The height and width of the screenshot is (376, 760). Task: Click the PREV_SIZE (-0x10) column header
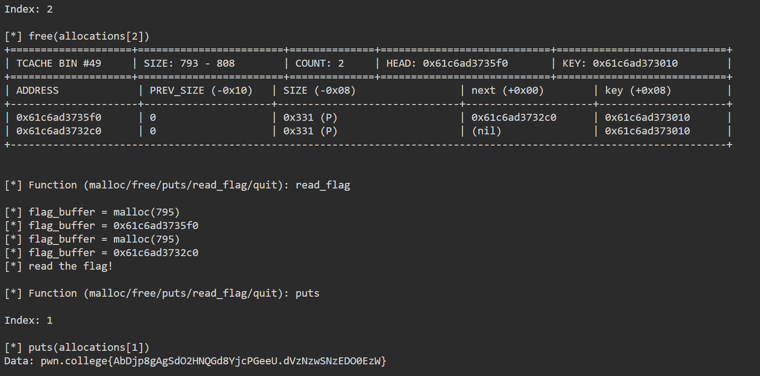201,91
